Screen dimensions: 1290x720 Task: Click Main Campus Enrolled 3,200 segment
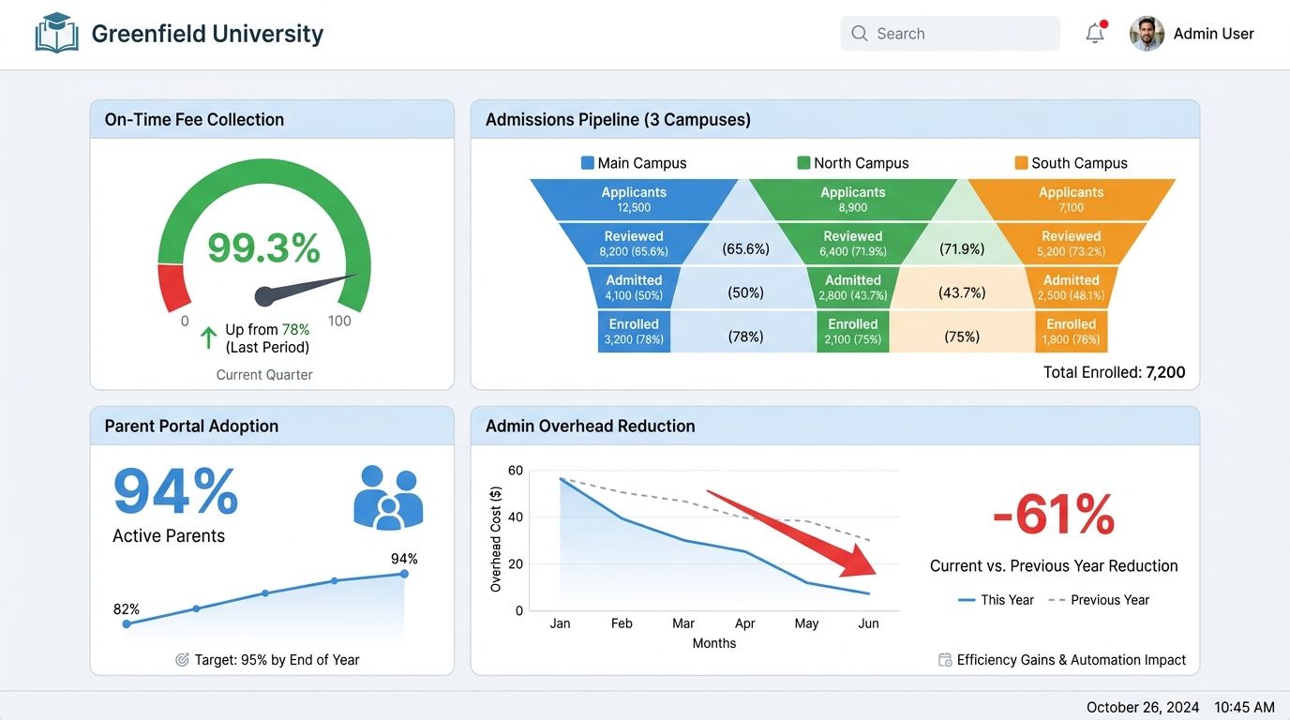click(635, 331)
